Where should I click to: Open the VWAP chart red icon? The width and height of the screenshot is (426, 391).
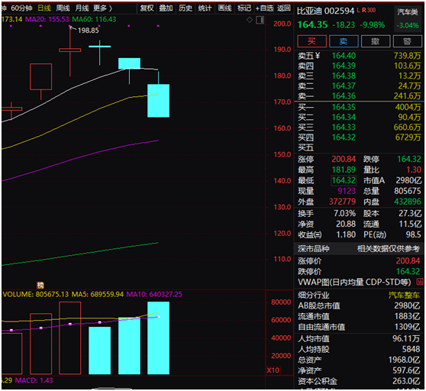(420, 282)
